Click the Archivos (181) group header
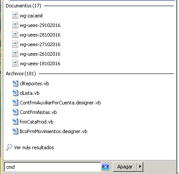 pyautogui.click(x=21, y=74)
